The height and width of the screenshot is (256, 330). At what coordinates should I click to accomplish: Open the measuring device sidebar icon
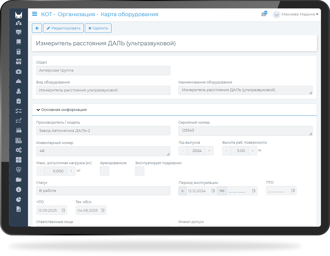[18, 52]
